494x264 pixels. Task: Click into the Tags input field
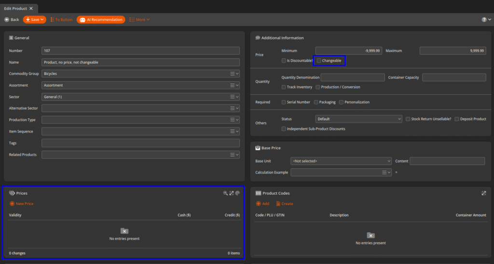tap(140, 143)
